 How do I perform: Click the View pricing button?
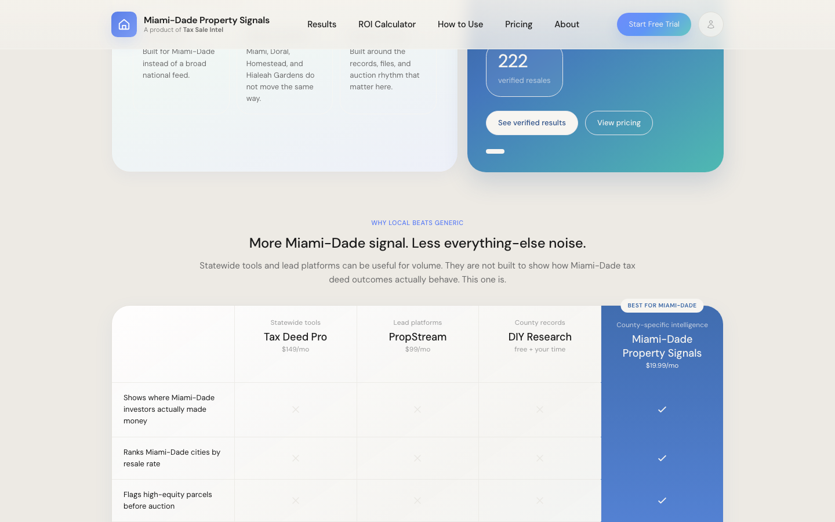tap(619, 123)
